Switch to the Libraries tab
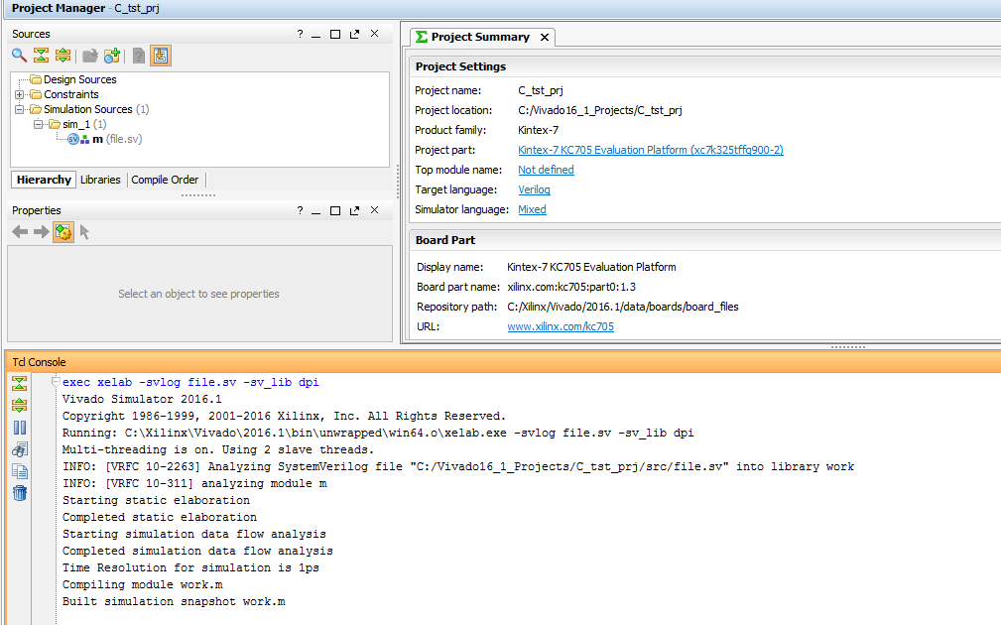Screen dimensions: 1001x625 tap(100, 180)
